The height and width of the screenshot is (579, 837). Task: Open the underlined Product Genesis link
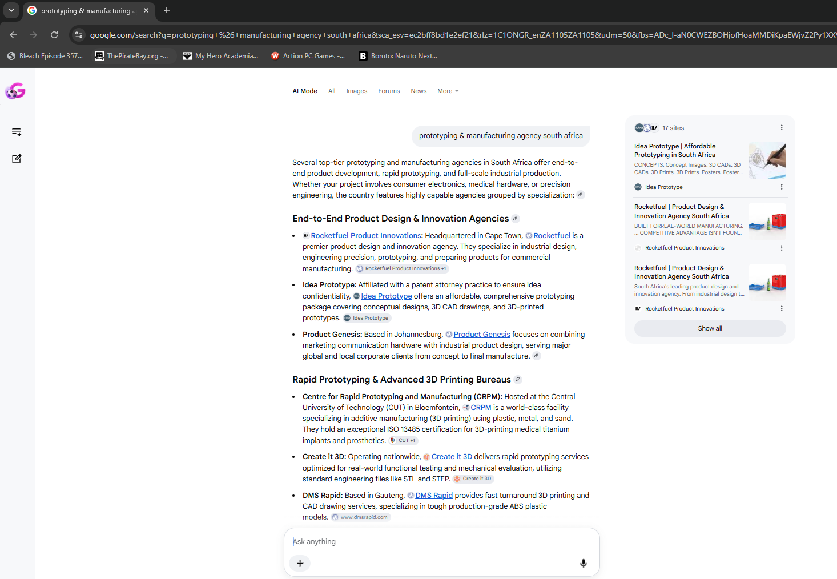pos(482,334)
